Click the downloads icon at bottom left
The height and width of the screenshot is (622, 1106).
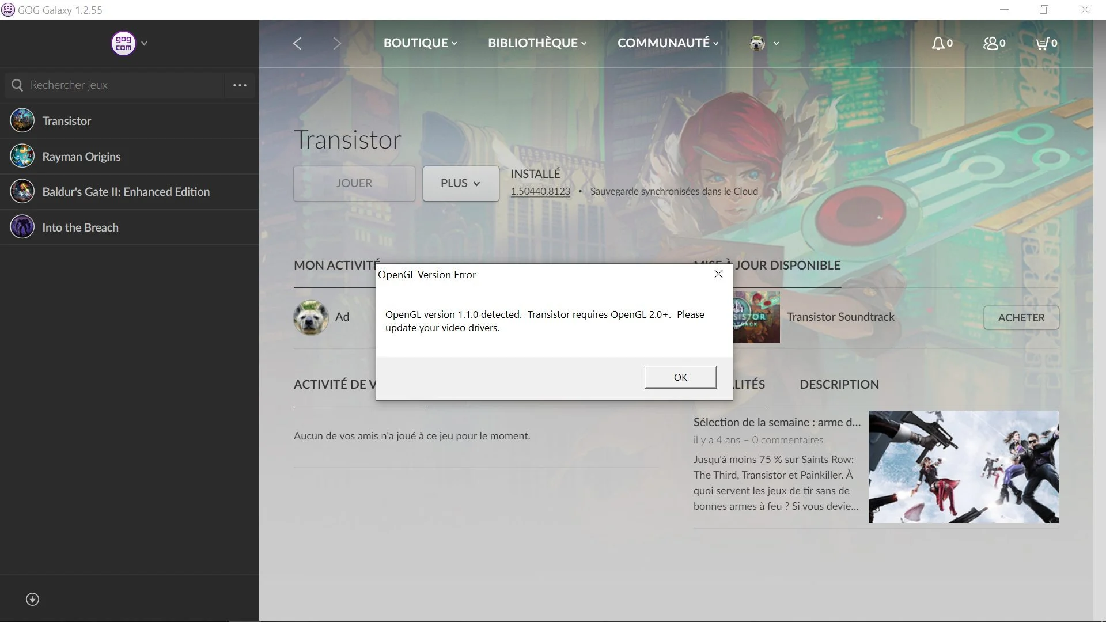click(x=33, y=600)
